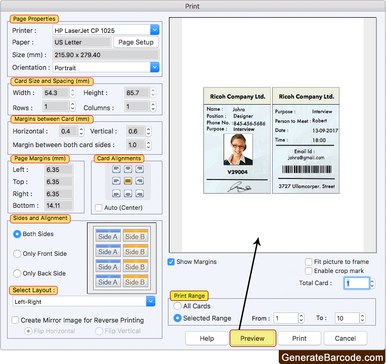
Task: Click the card Height value field
Action: 137,93
